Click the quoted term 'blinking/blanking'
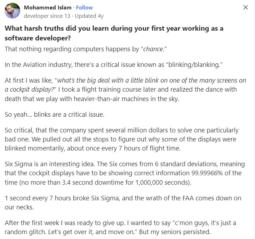This screenshot has width=255, height=239. pyautogui.click(x=194, y=65)
